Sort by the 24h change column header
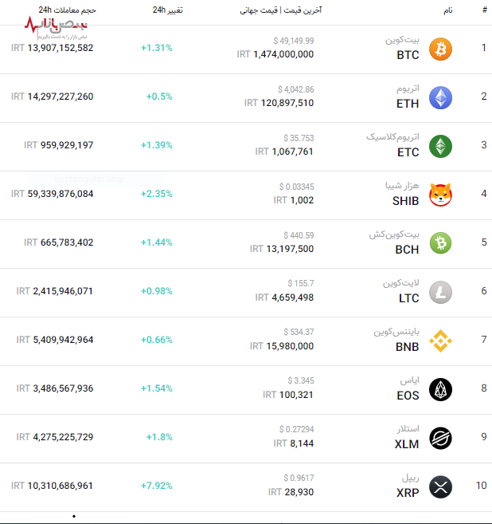 [x=167, y=11]
